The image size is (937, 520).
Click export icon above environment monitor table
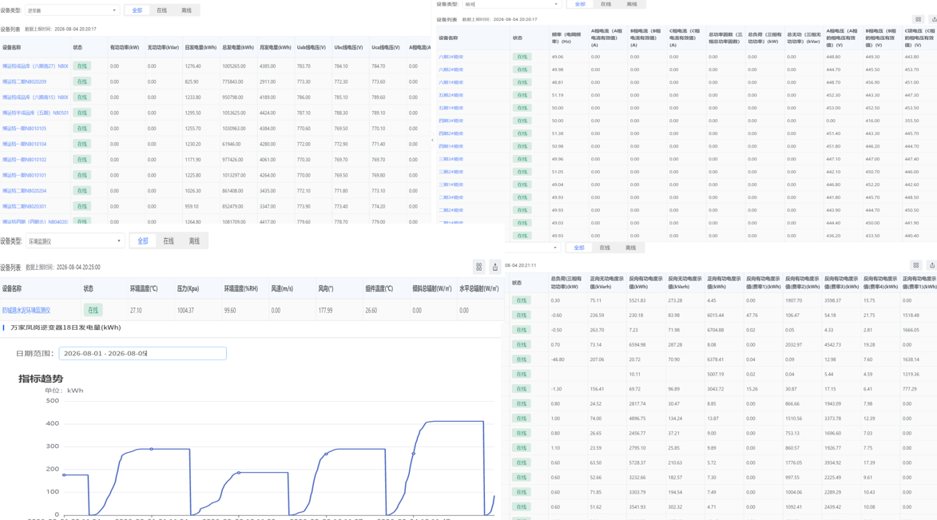pos(494,267)
